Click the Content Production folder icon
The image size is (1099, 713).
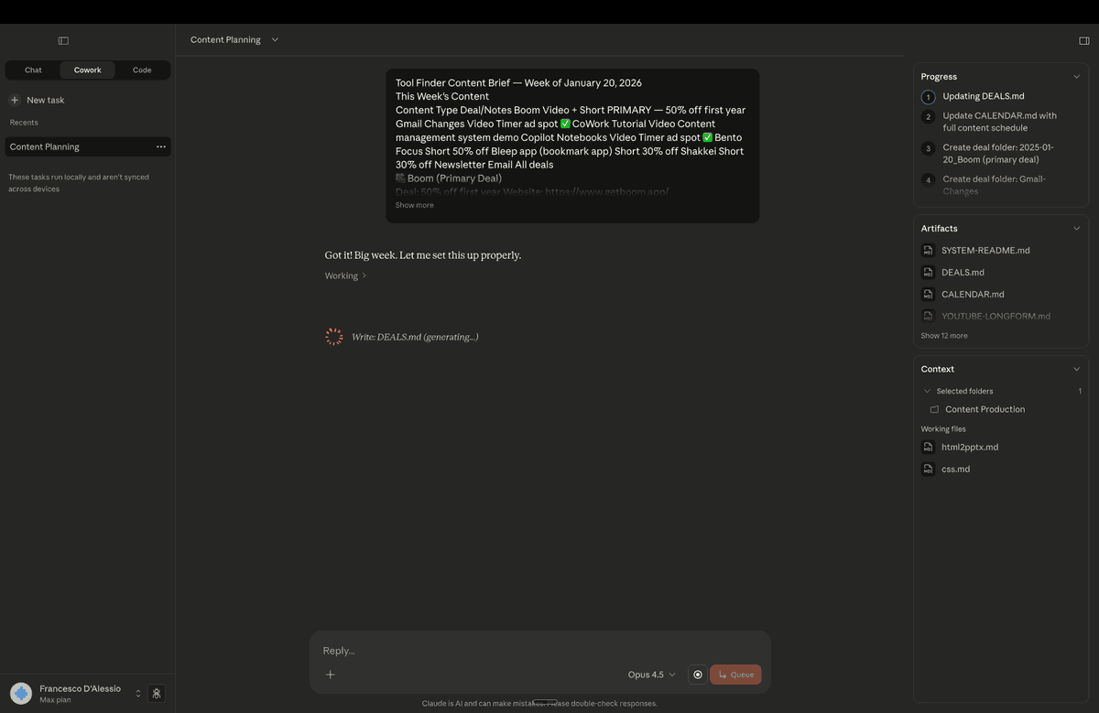coord(934,409)
